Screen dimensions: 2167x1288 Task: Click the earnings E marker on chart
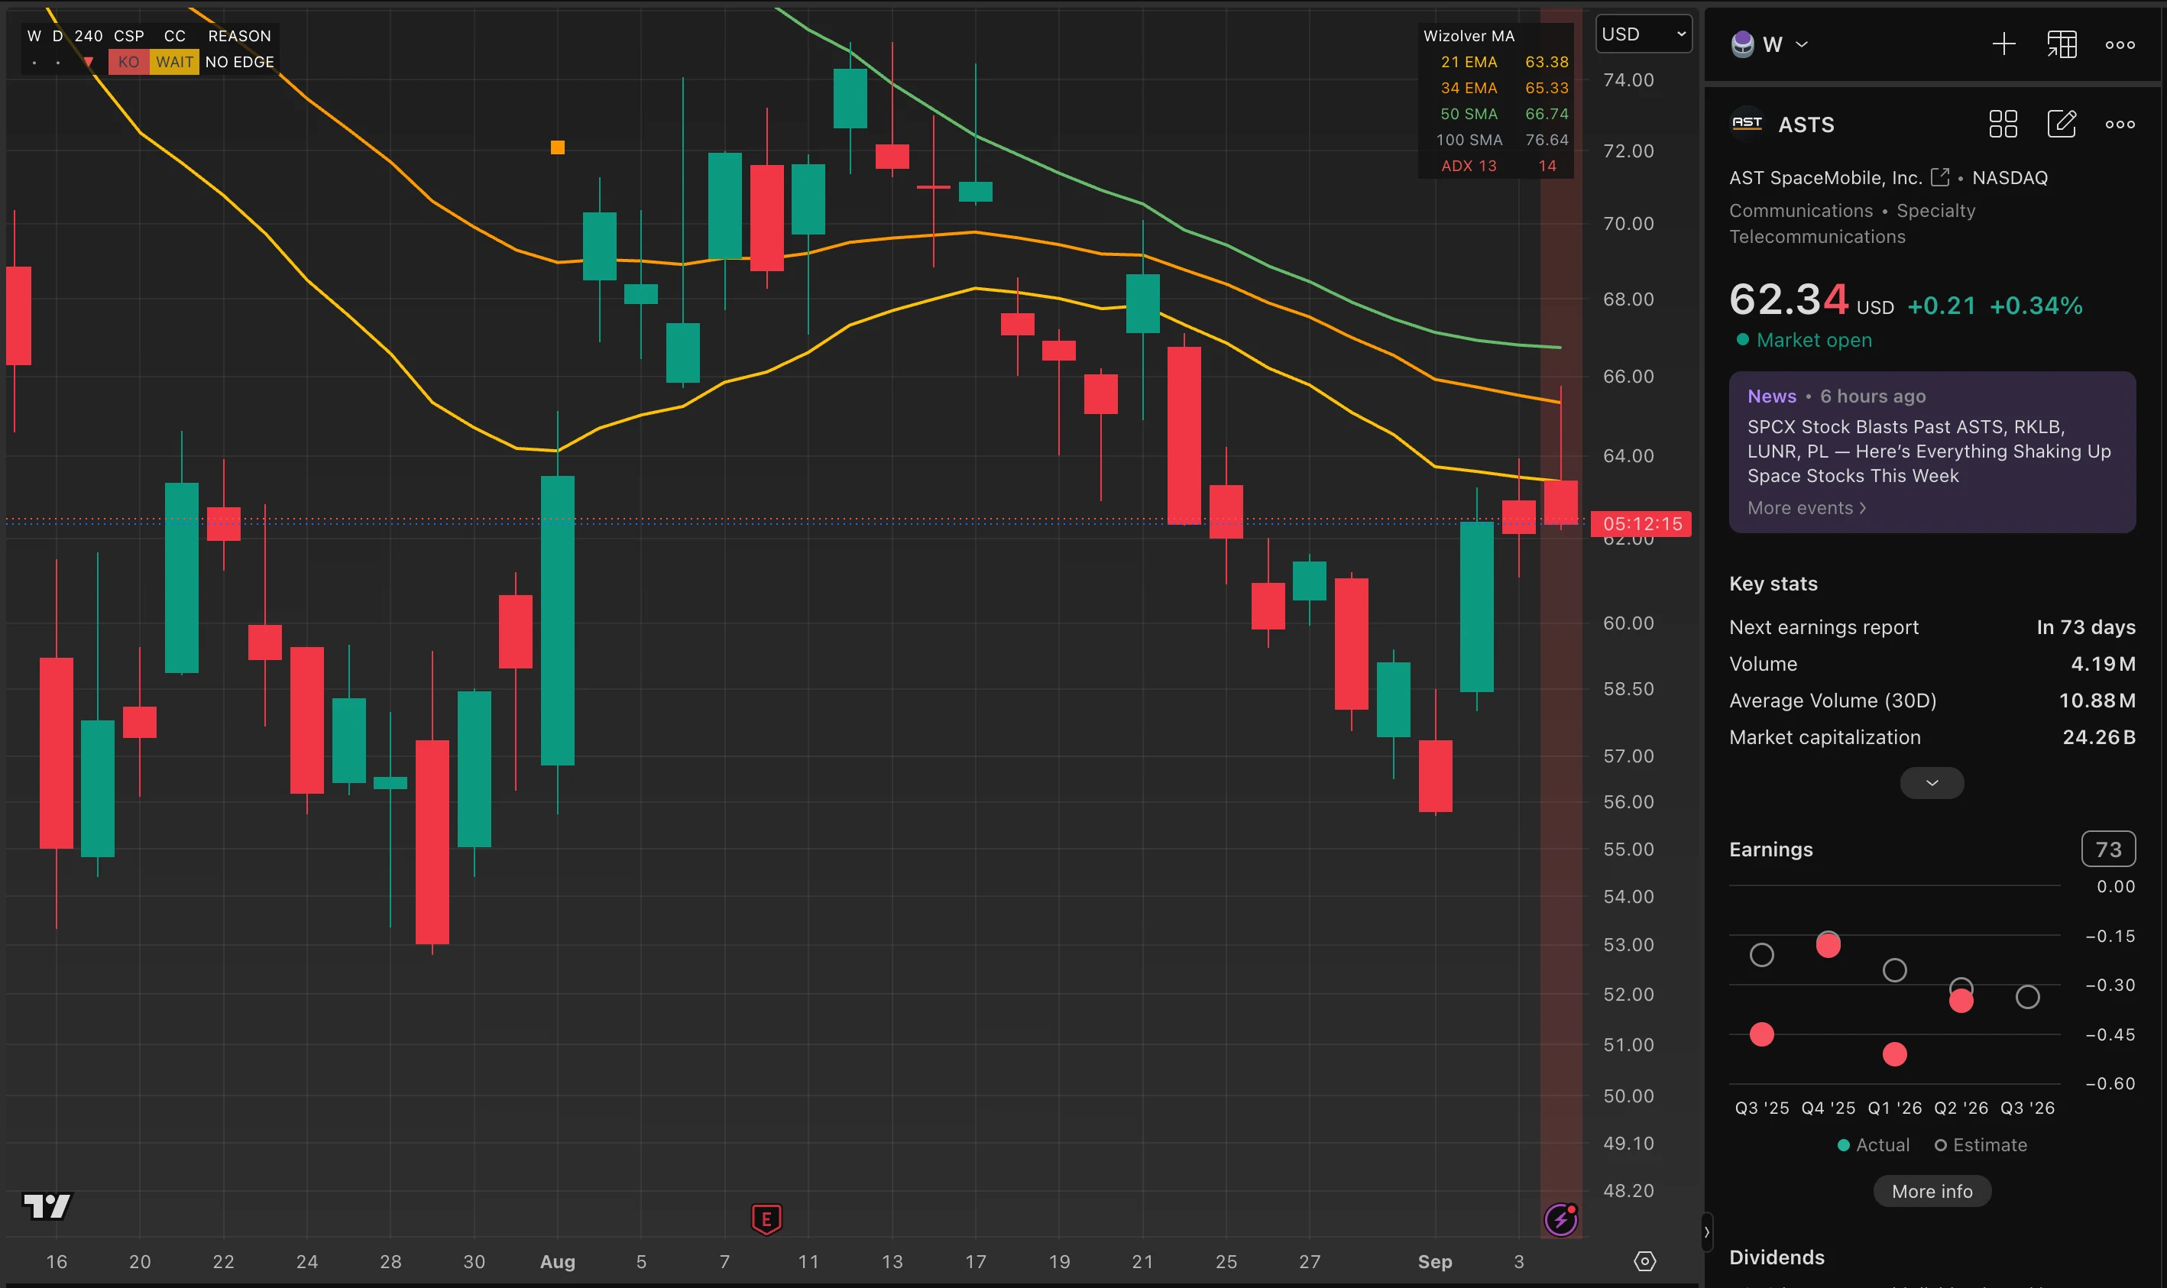click(766, 1218)
